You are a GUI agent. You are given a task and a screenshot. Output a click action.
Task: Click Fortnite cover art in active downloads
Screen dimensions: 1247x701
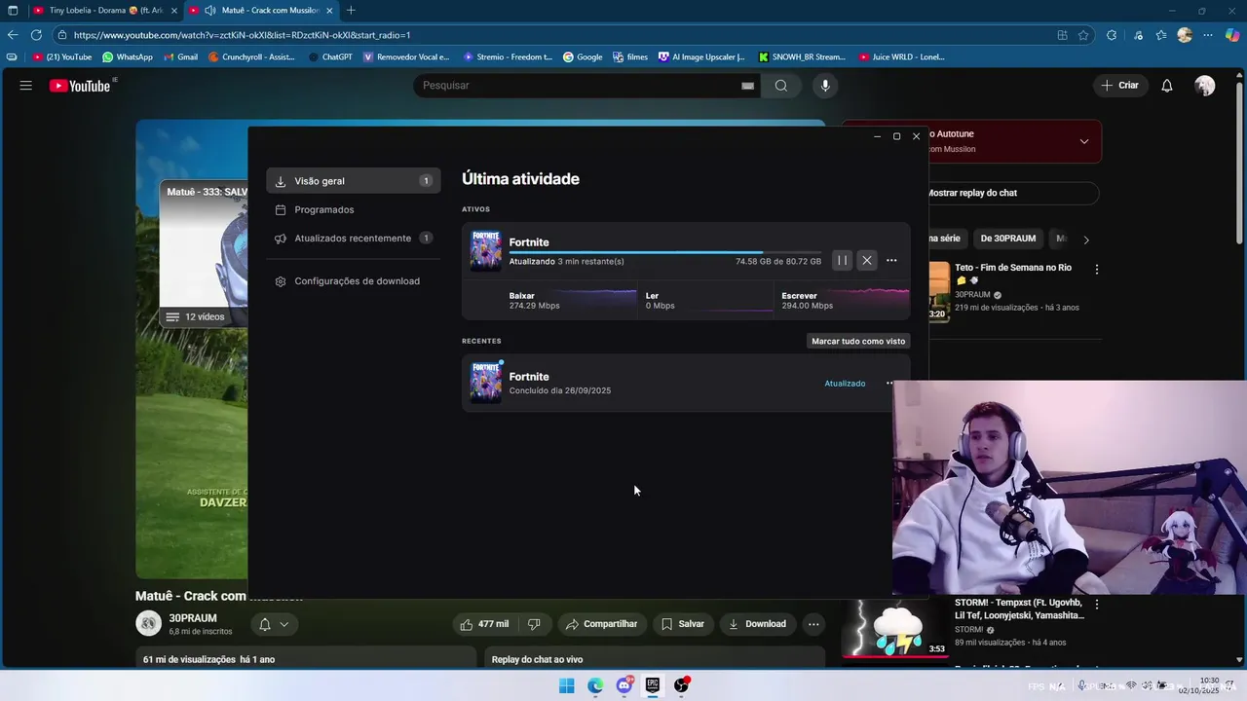(x=485, y=250)
